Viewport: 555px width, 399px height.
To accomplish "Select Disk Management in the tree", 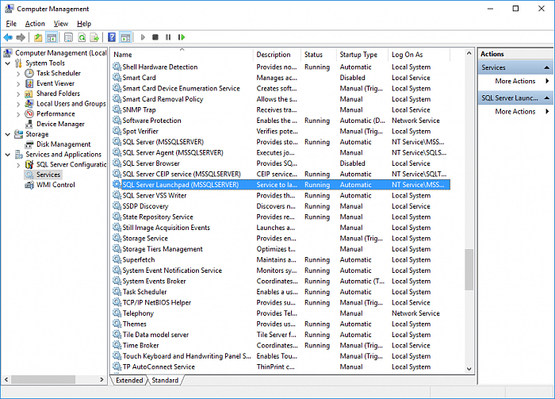I will [x=63, y=144].
